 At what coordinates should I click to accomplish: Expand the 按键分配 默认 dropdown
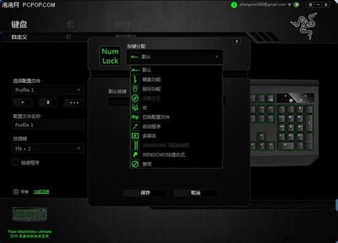pos(175,57)
